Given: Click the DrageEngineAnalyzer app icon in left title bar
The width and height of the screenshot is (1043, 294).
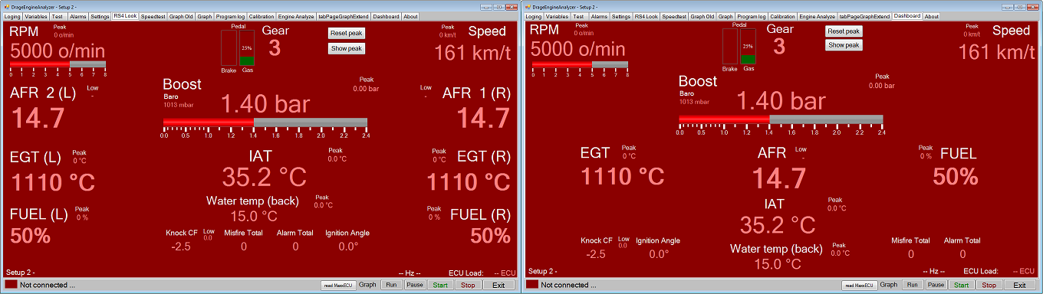Looking at the screenshot, I should coord(5,6).
